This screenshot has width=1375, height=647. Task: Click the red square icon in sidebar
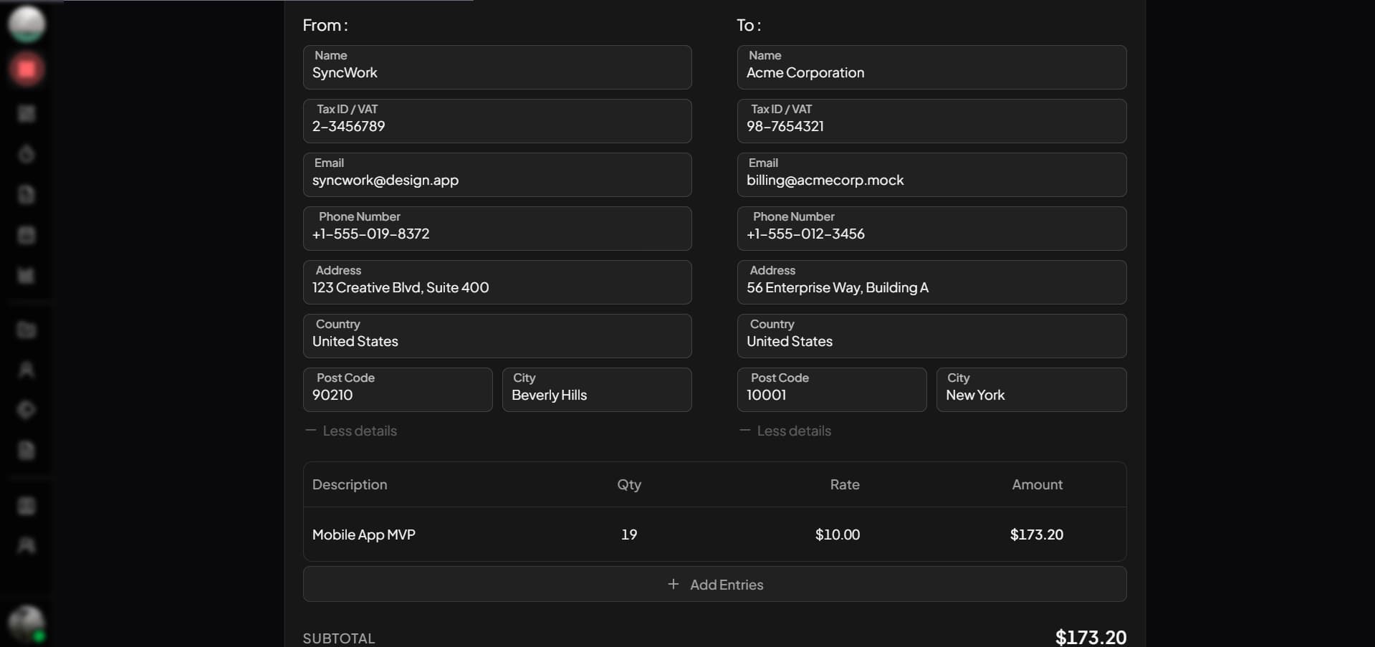(x=27, y=70)
